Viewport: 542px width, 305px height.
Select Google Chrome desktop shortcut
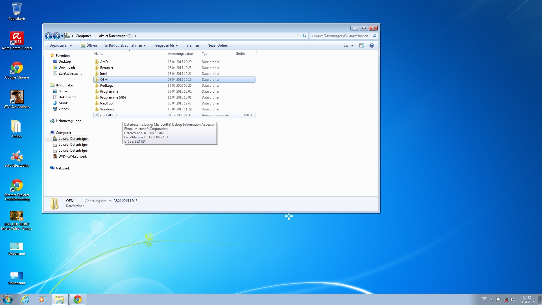pyautogui.click(x=17, y=70)
